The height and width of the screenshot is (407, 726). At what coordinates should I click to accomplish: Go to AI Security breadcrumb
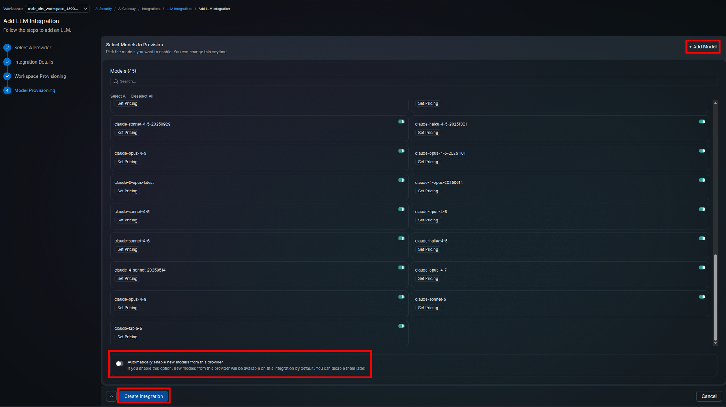pos(104,9)
